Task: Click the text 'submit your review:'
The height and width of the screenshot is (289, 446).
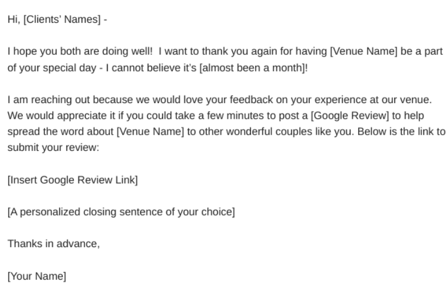Action: 53,147
